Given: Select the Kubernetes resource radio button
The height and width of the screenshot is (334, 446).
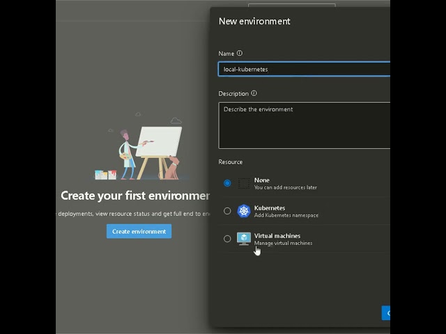Looking at the screenshot, I should 227,211.
